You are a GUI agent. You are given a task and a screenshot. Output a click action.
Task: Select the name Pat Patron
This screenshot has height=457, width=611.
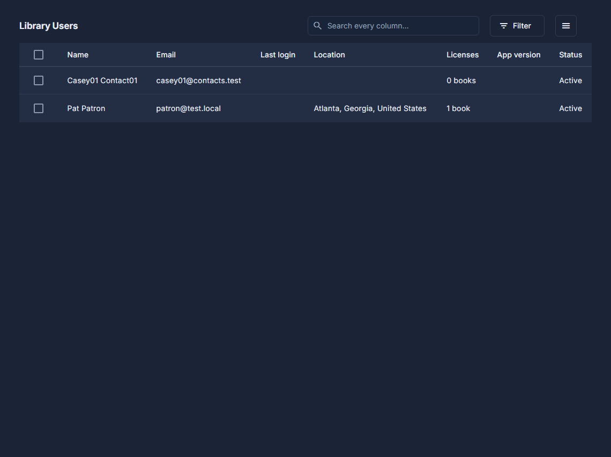pyautogui.click(x=86, y=108)
